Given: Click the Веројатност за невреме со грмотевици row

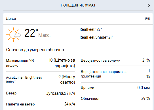Looking at the screenshot, I should [115, 74].
